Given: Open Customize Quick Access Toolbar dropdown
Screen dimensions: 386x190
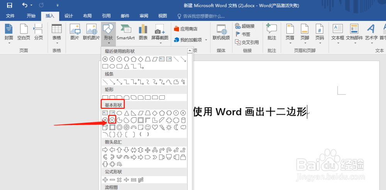Looking at the screenshot, I should (x=58, y=5).
